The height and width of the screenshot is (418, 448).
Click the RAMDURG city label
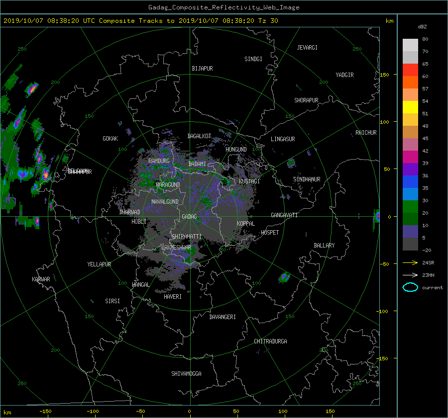159,161
